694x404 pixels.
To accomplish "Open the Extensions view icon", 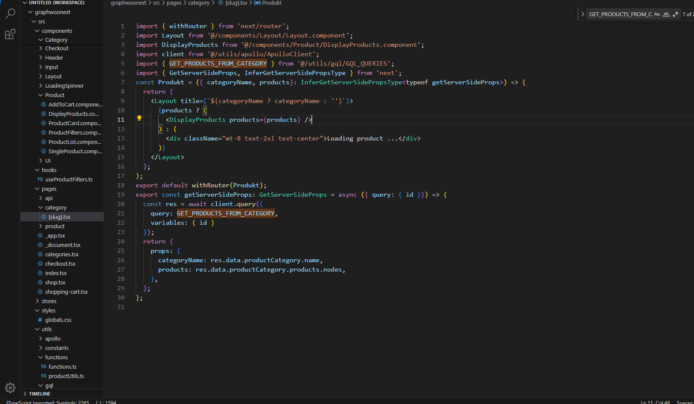I will click(10, 34).
